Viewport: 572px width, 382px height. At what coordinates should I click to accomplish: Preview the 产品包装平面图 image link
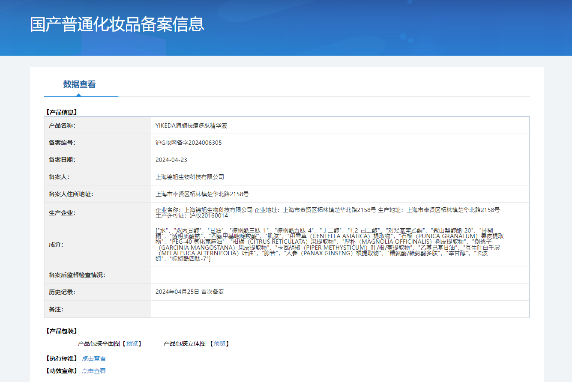132,343
